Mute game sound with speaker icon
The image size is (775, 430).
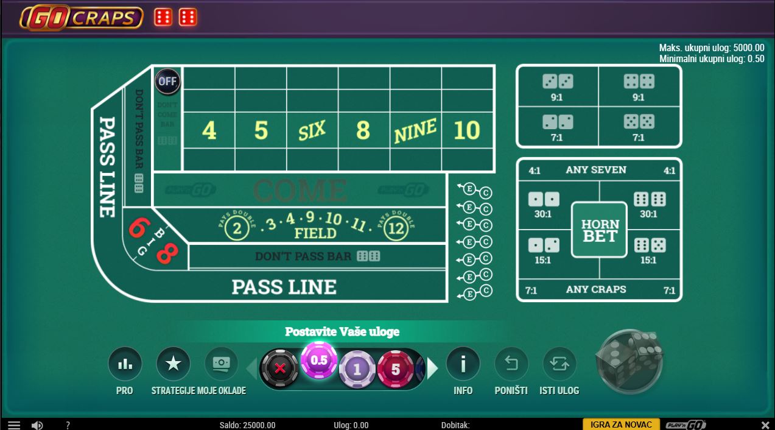[x=37, y=425]
